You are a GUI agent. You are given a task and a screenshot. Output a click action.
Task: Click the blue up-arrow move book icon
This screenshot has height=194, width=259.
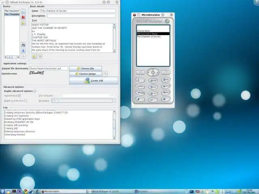[23, 51]
